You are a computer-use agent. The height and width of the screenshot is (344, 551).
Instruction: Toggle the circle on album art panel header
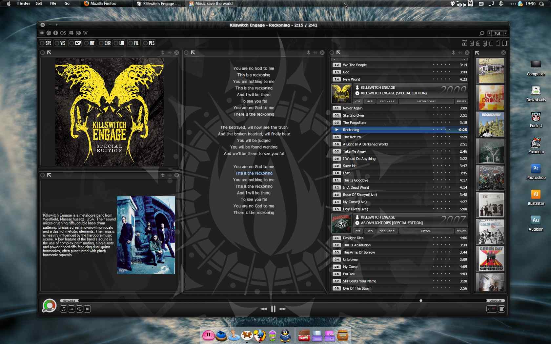pyautogui.click(x=42, y=53)
